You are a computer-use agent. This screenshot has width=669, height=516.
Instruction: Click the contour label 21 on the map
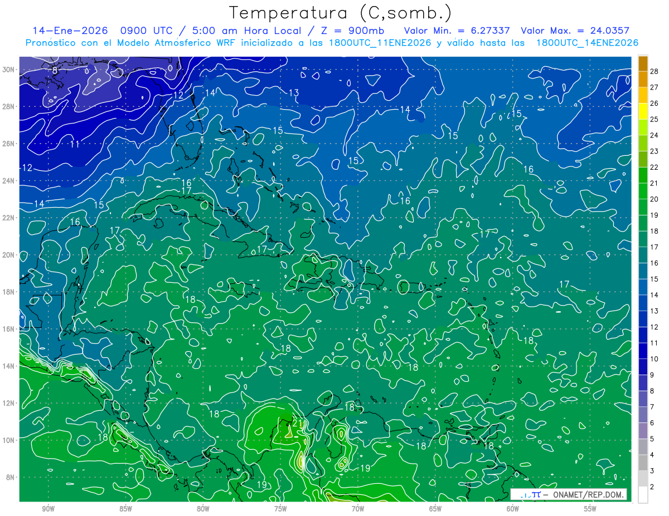pyautogui.click(x=298, y=424)
